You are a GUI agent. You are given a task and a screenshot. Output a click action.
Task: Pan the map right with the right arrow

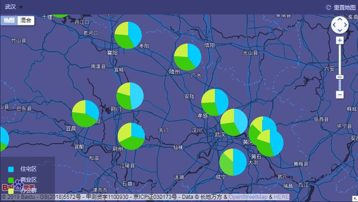click(345, 25)
